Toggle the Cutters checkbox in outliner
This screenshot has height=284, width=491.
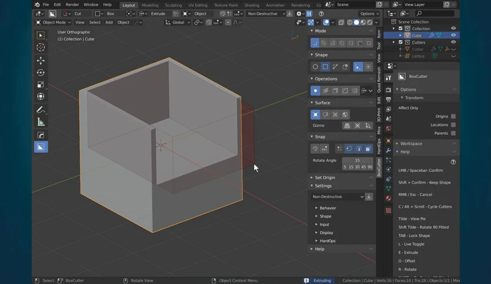pyautogui.click(x=401, y=42)
